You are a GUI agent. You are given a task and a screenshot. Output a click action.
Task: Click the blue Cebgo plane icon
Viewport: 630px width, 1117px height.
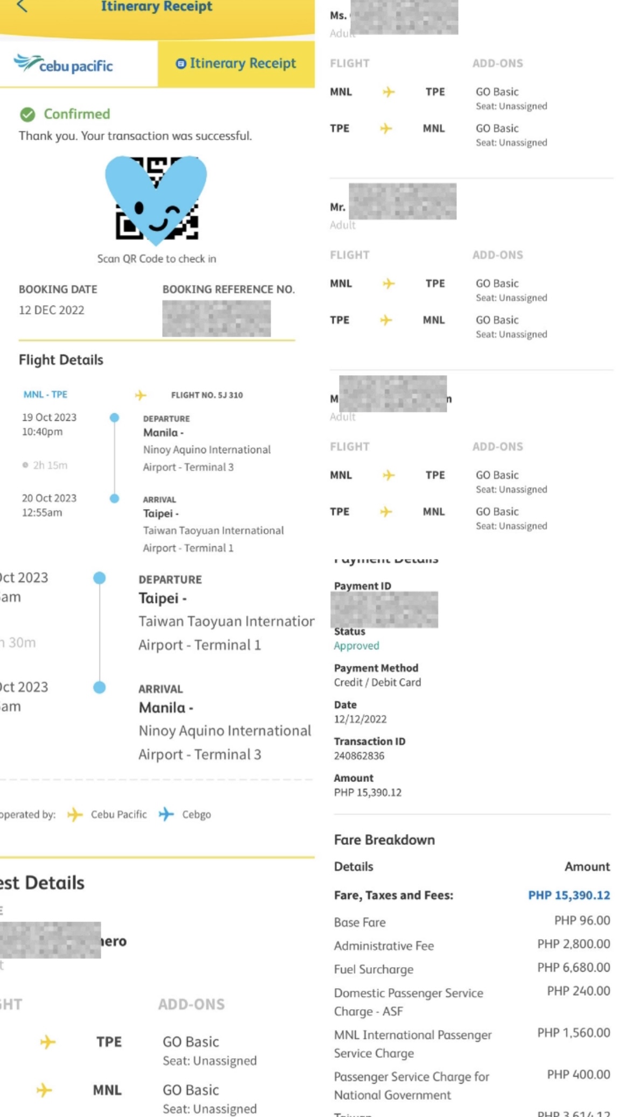[167, 814]
